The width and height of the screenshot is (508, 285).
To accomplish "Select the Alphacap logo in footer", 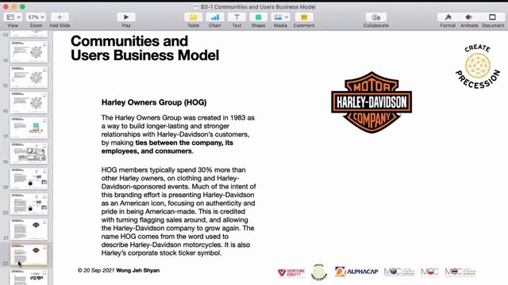I will pyautogui.click(x=356, y=272).
